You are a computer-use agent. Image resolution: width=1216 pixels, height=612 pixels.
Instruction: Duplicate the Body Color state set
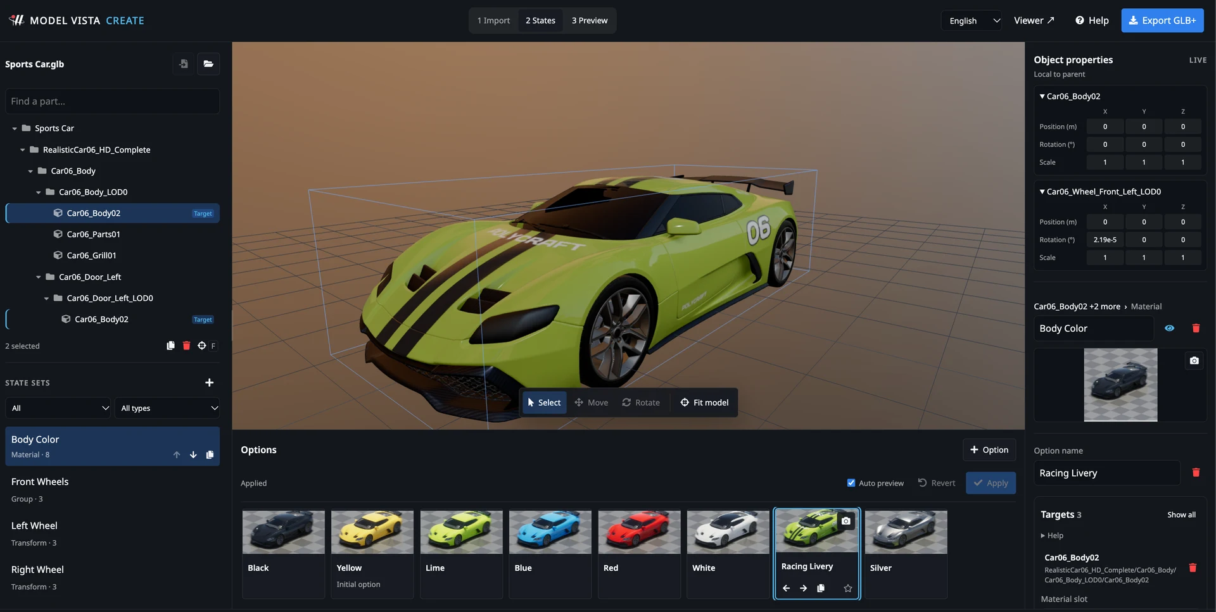pyautogui.click(x=210, y=454)
